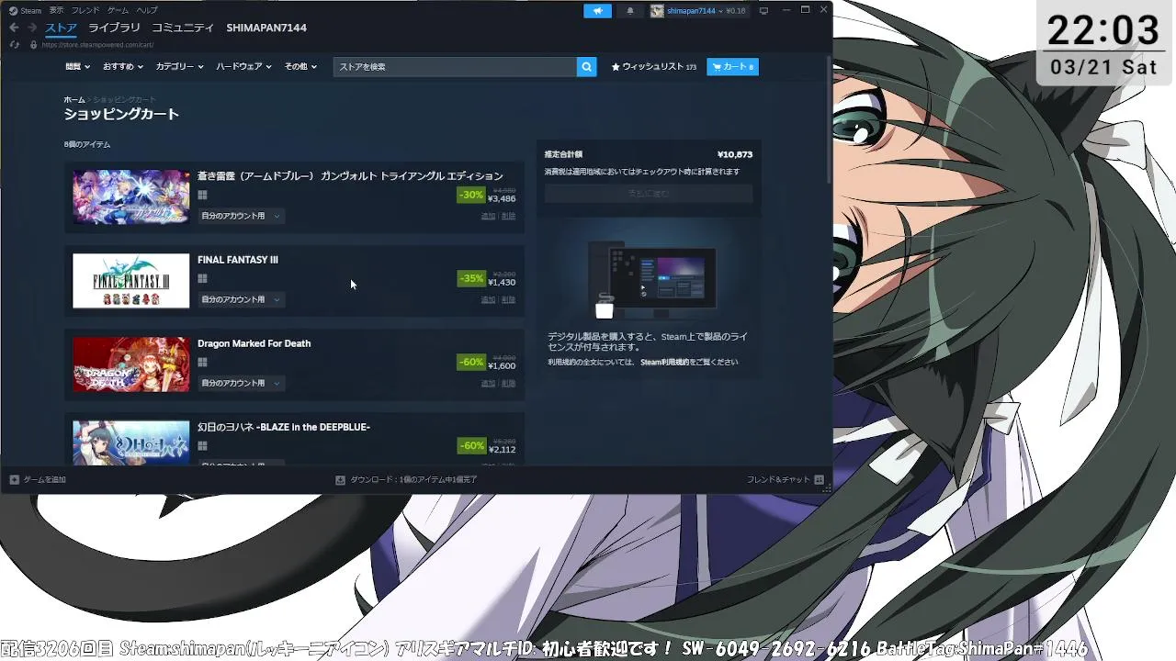
Task: Expand the その他 dropdown menu
Action: tap(300, 67)
